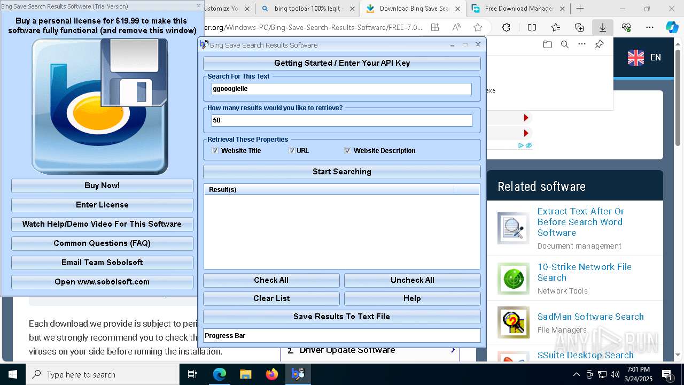Image resolution: width=684 pixels, height=385 pixels.
Task: Open Watch Help/Demo Video button
Action: [102, 224]
